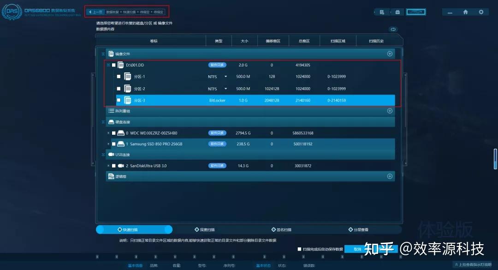Image resolution: width=498 pixels, height=270 pixels.
Task: Click the partition icon of 分区-2
Action: tap(128, 89)
